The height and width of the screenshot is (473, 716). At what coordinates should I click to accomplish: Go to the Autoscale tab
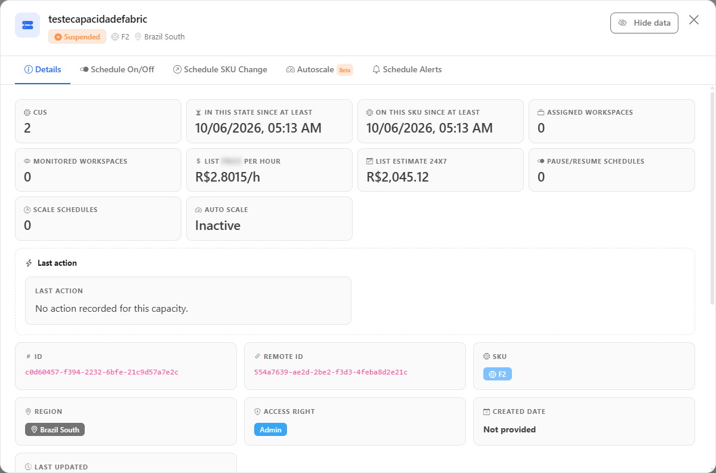(320, 69)
